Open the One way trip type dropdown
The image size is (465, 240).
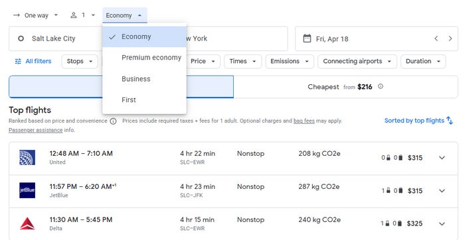tap(35, 15)
